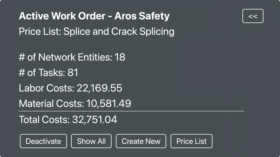Click the # of Network Entities: 18 line
The image size is (280, 157).
(x=72, y=57)
